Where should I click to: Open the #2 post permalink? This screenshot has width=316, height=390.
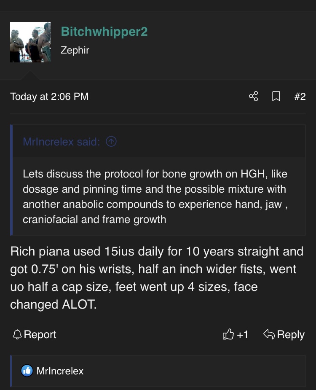(x=300, y=97)
